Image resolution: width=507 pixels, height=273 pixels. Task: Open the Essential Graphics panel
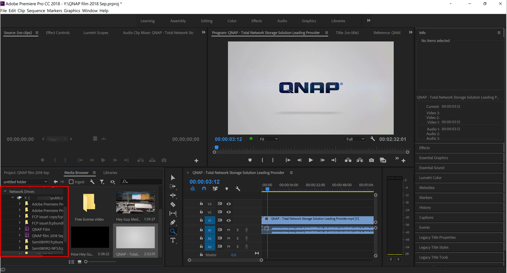(x=460, y=158)
